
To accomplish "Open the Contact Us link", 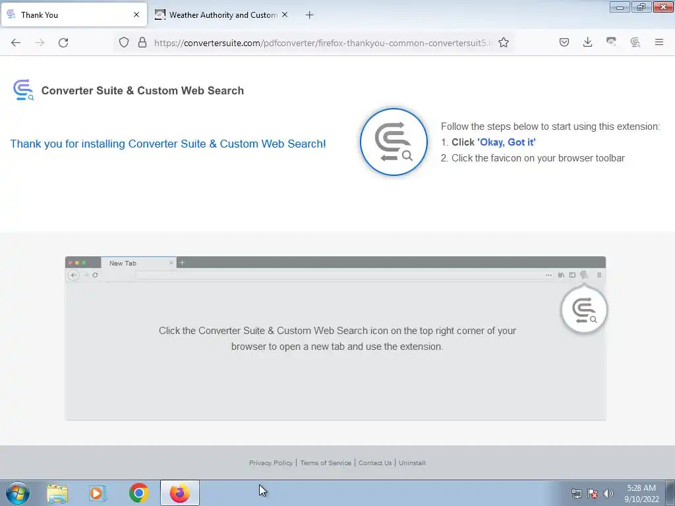I will pos(375,463).
